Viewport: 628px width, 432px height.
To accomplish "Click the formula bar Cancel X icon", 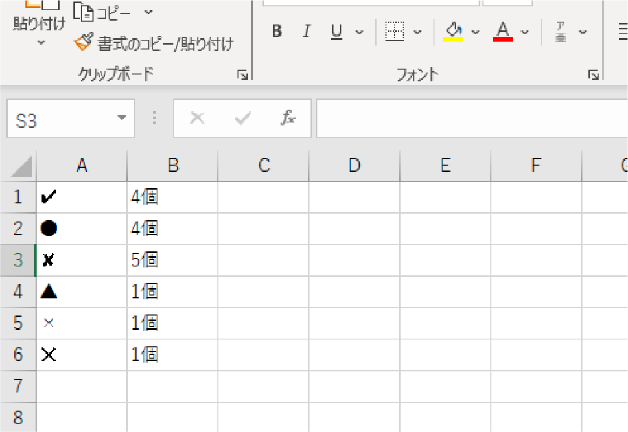I will [197, 118].
